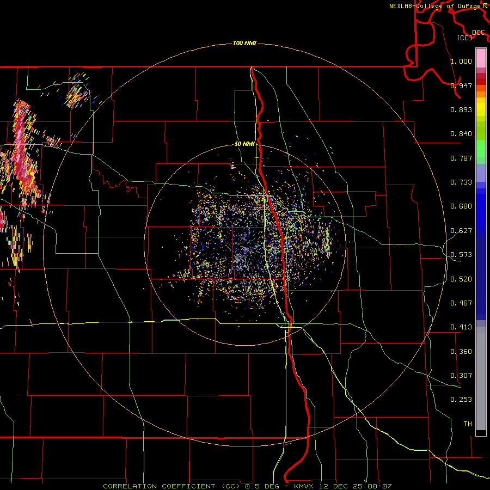Click the pink top segment of the color bar
The height and width of the screenshot is (490, 490).
(x=481, y=58)
